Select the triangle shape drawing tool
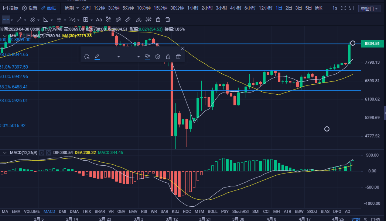This screenshot has height=221, width=386. [45, 20]
